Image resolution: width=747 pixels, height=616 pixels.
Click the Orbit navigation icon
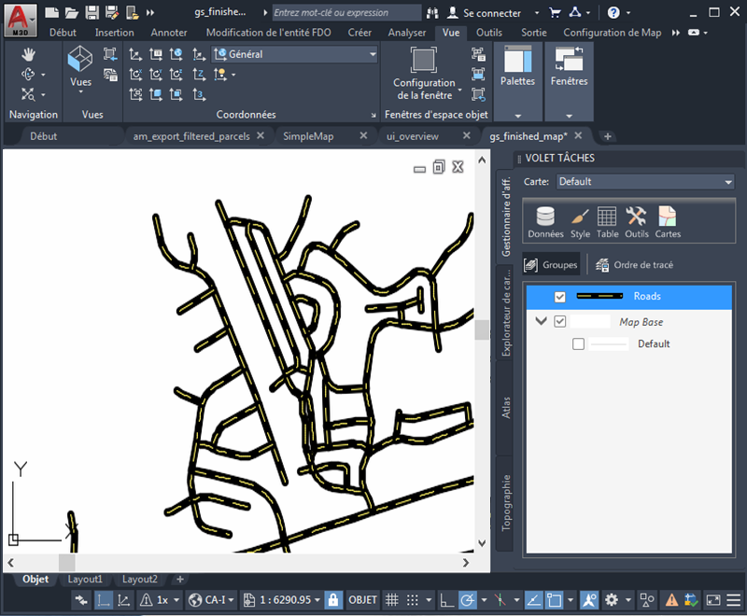[x=28, y=75]
